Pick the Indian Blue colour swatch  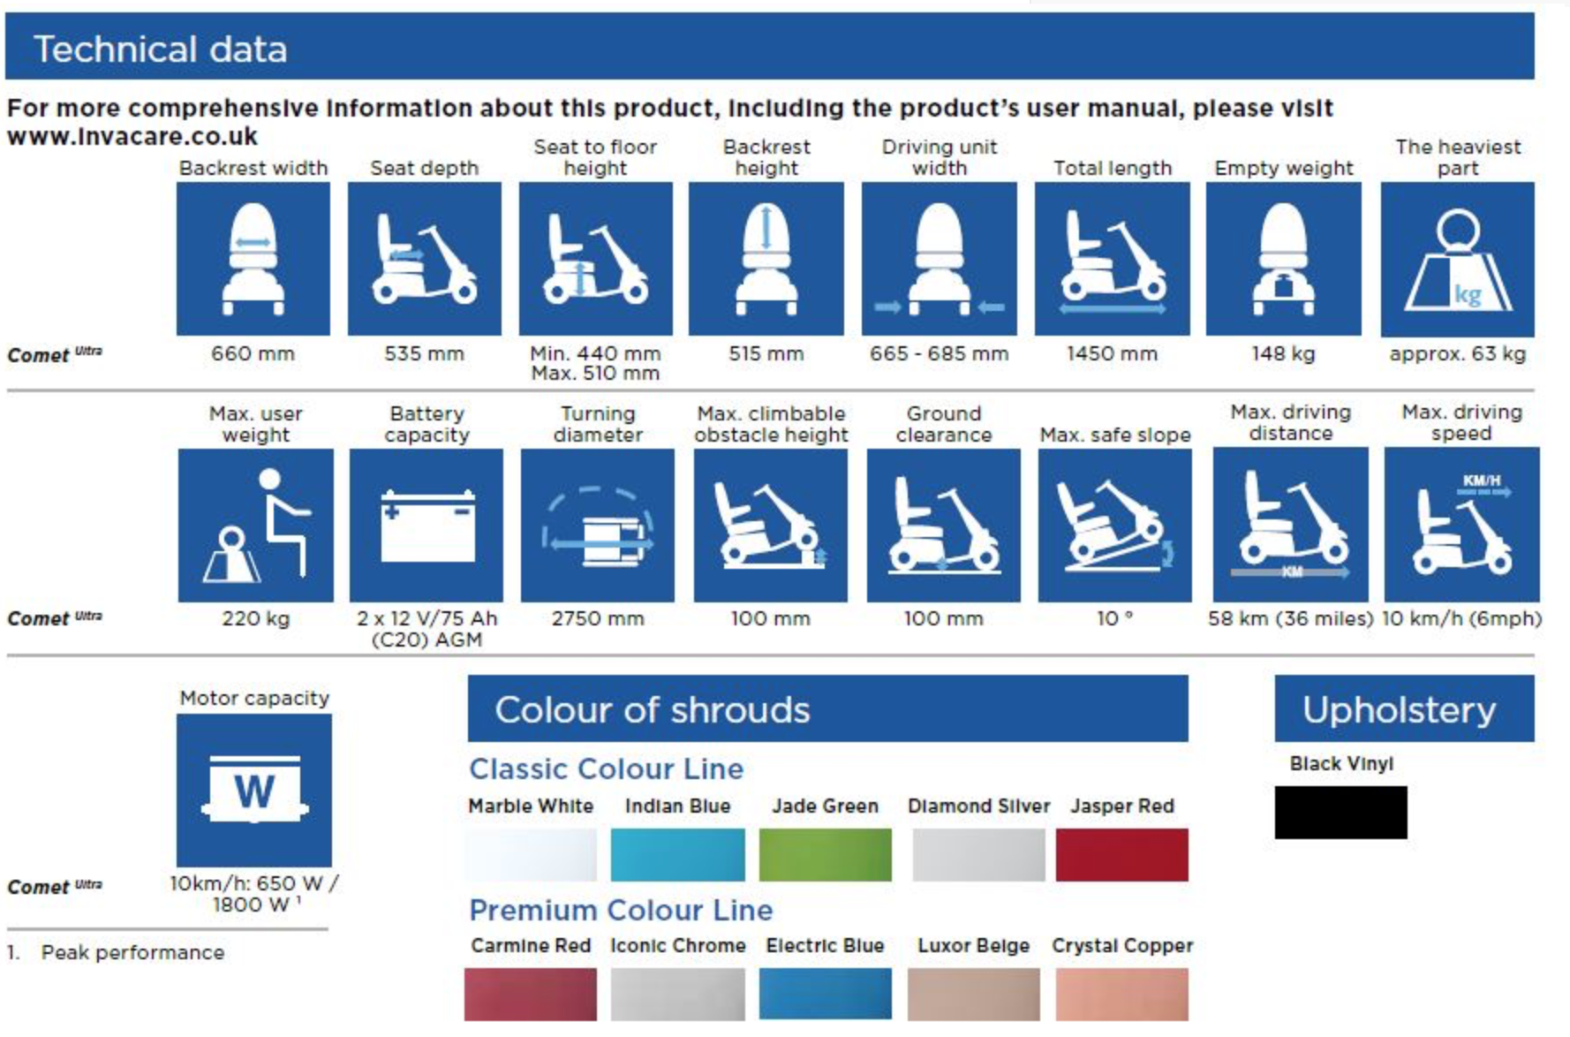coord(678,854)
